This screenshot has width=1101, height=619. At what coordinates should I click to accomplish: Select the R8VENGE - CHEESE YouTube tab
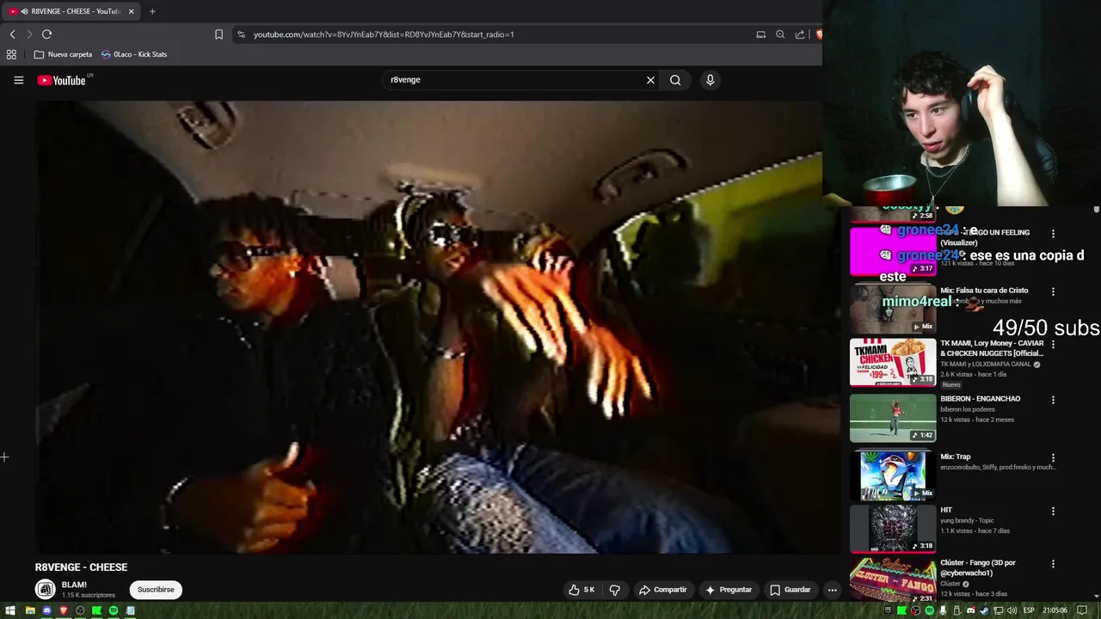(71, 11)
